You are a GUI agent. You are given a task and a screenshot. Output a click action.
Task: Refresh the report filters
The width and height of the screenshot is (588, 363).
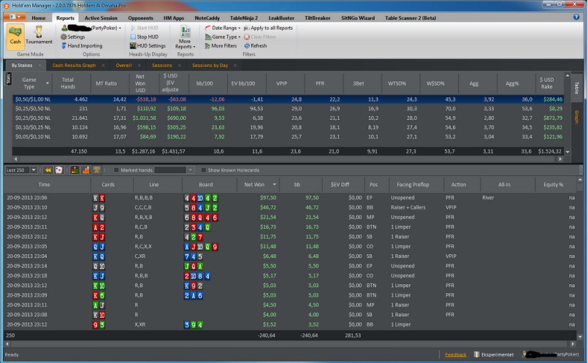pyautogui.click(x=256, y=46)
